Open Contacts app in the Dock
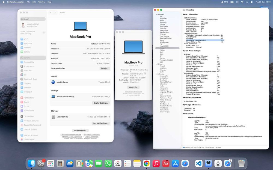This screenshot has width=273, height=170. tap(79, 163)
